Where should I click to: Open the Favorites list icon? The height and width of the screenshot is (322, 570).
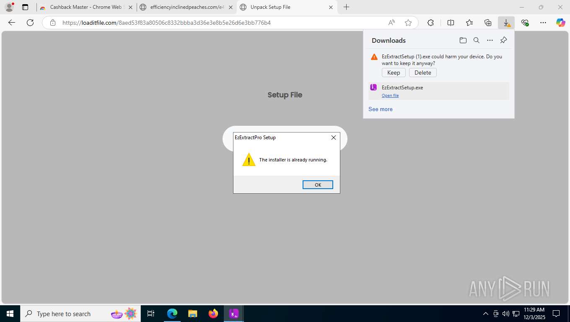[469, 23]
